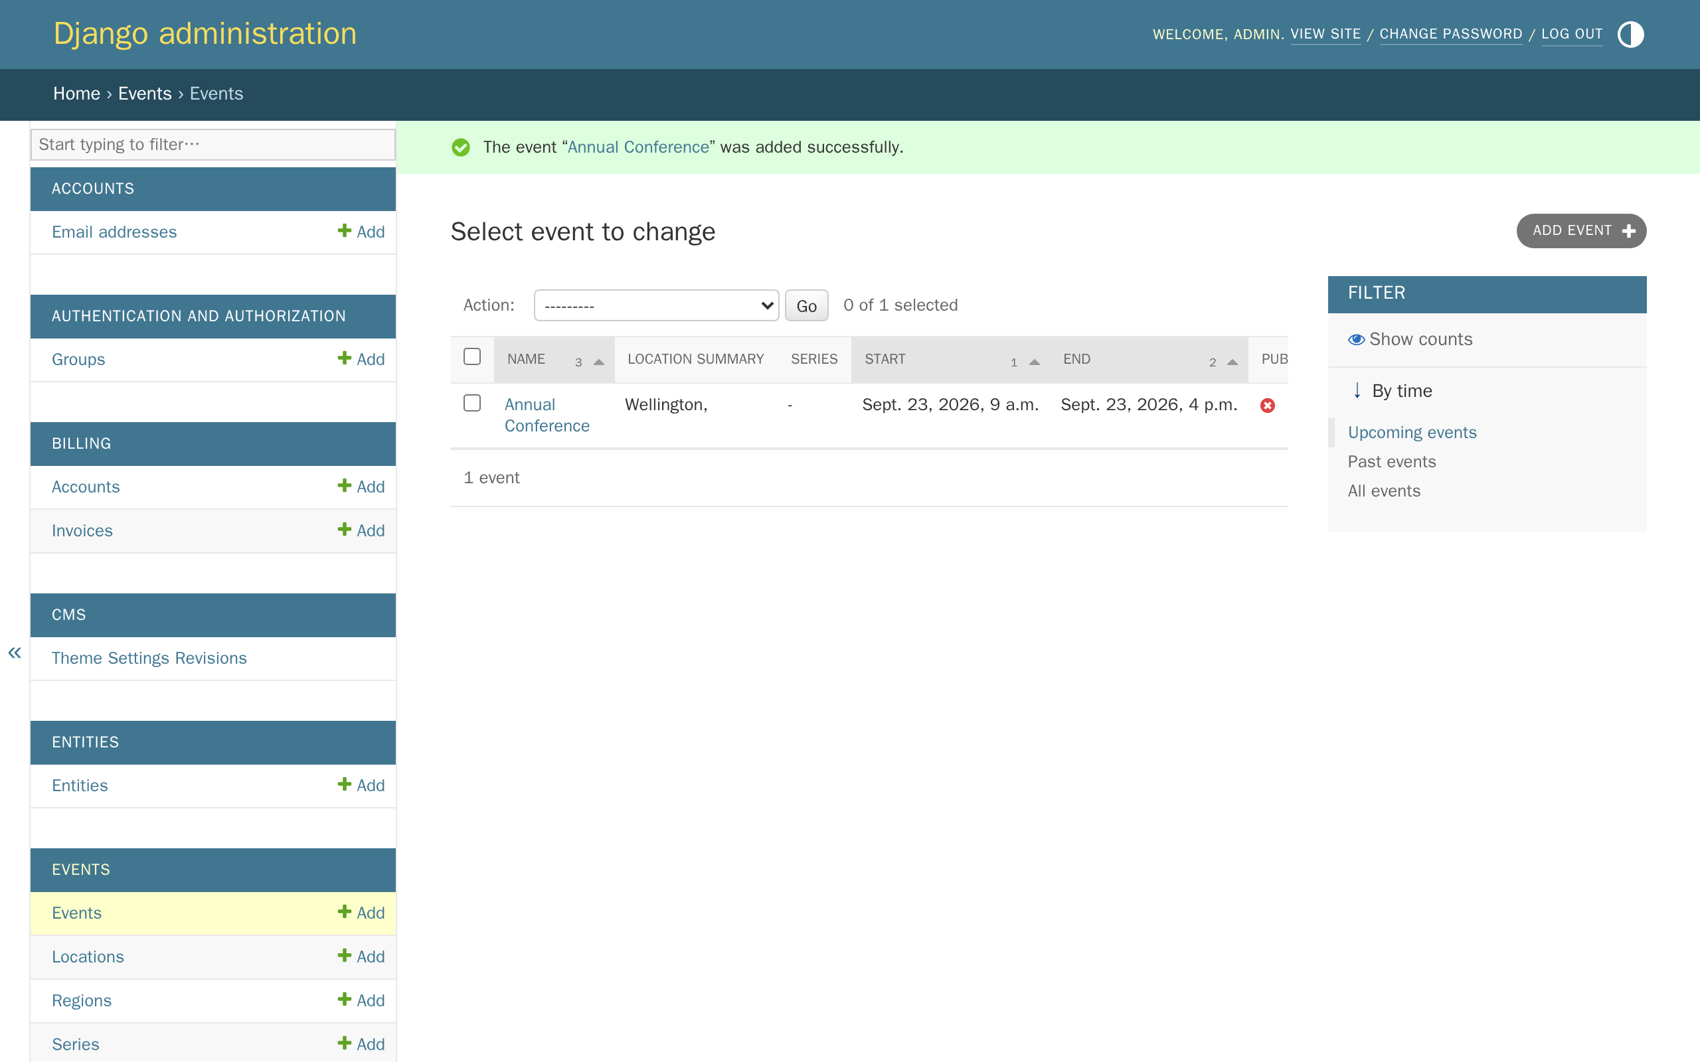Click the Show counts eye icon
Image resolution: width=1700 pixels, height=1062 pixels.
pos(1356,339)
